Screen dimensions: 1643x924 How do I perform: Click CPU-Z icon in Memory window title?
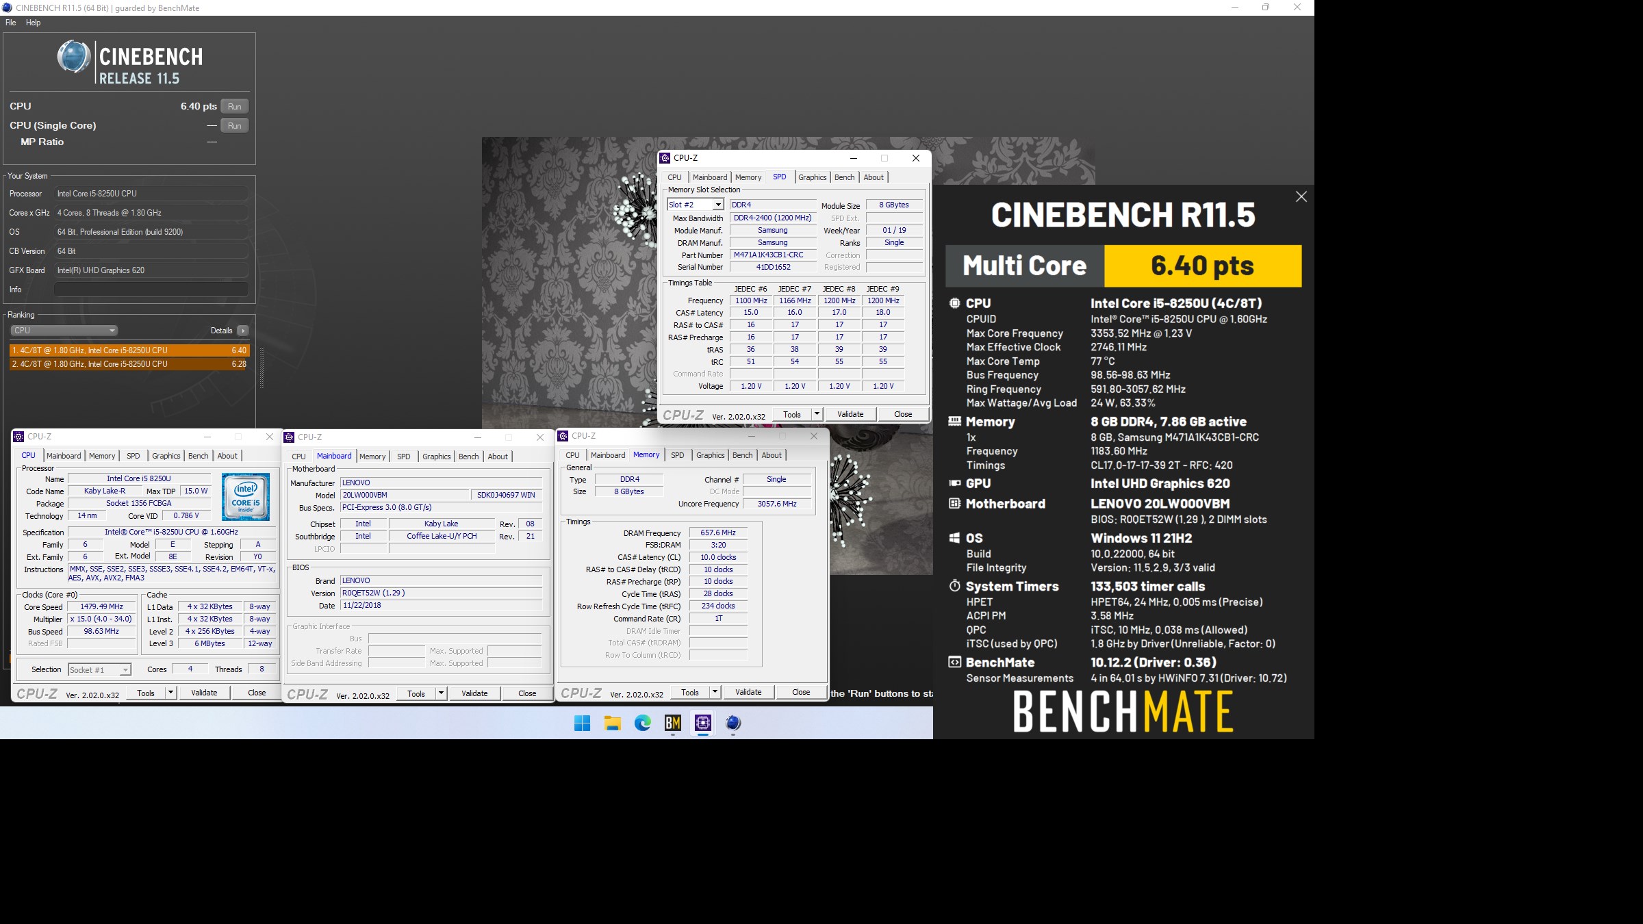pos(563,436)
